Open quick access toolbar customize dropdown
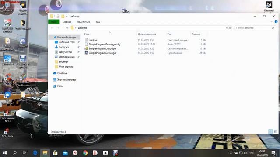Screen dimensions: 280x157 [66, 17]
